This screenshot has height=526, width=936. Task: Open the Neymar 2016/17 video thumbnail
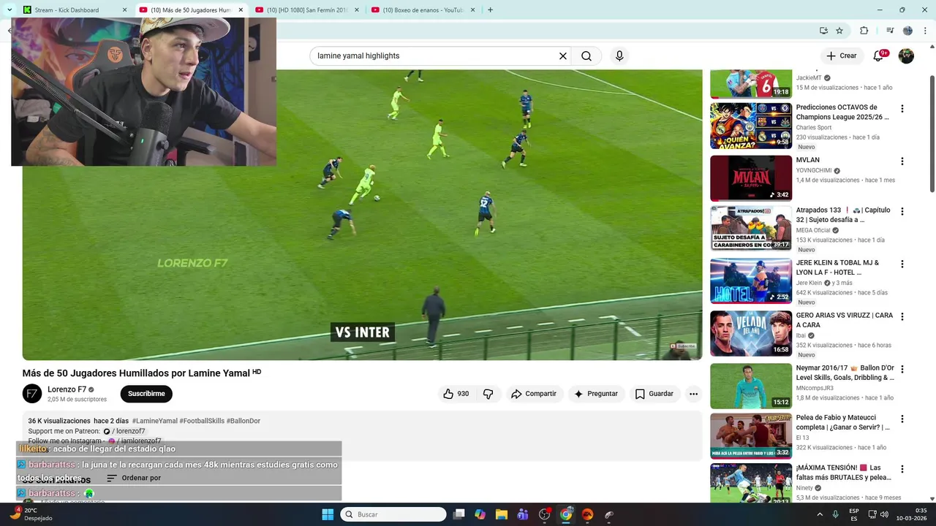click(751, 386)
